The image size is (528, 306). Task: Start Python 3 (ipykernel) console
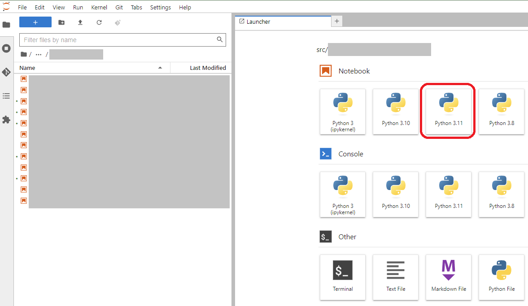pos(343,195)
